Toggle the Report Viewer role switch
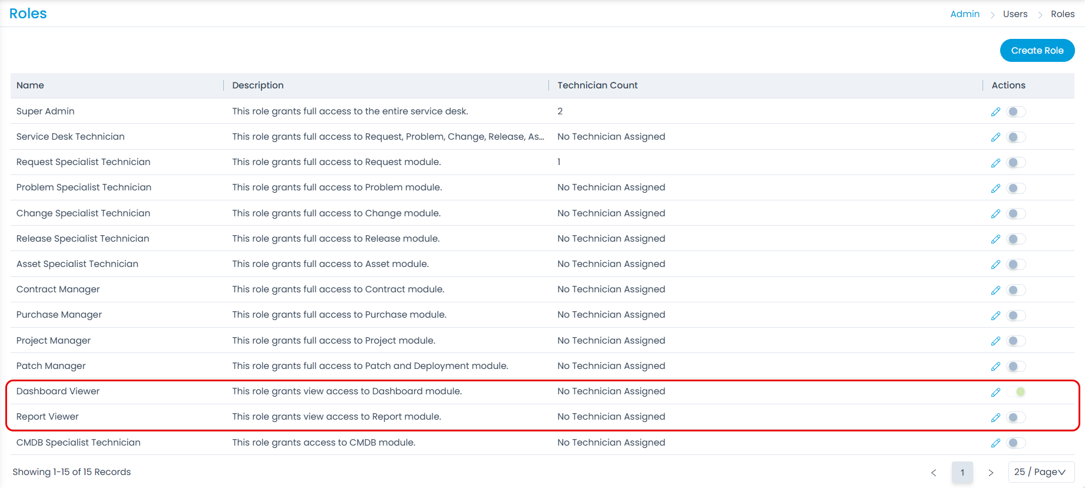 tap(1016, 417)
